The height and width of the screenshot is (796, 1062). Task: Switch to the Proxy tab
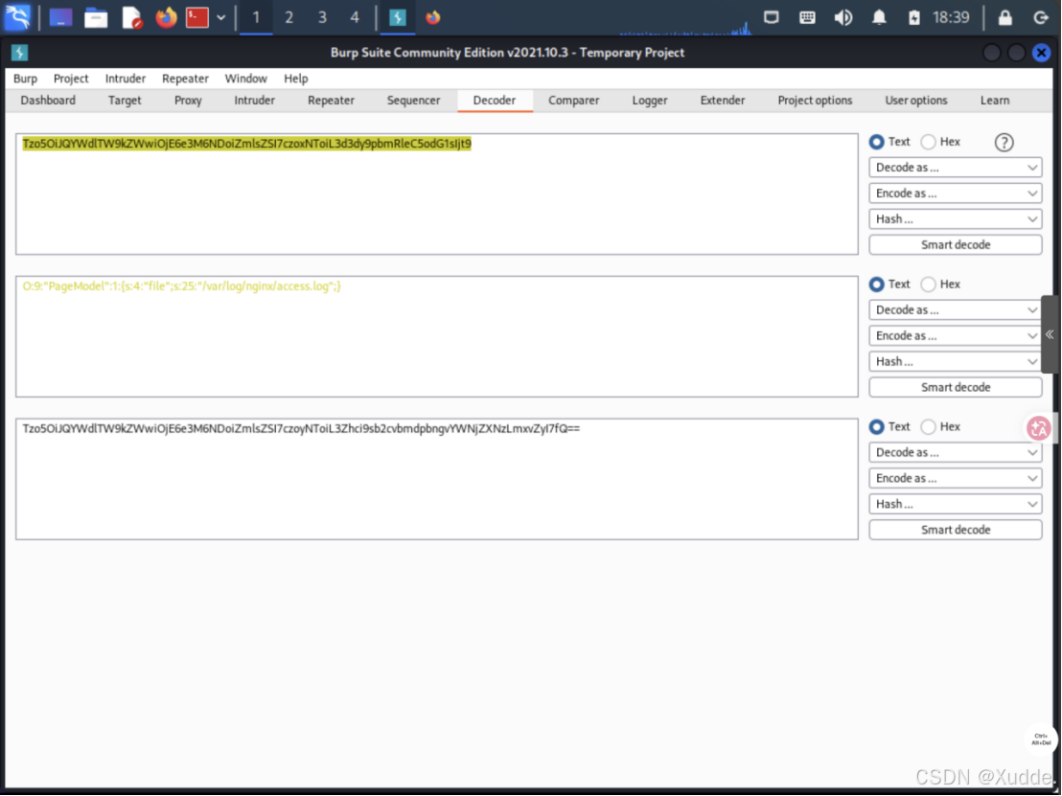click(x=188, y=101)
